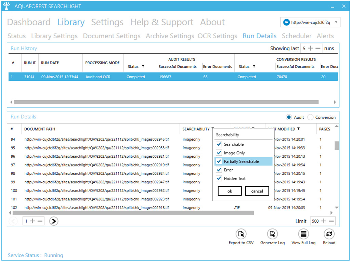Click the Export to CSV icon

point(241,234)
